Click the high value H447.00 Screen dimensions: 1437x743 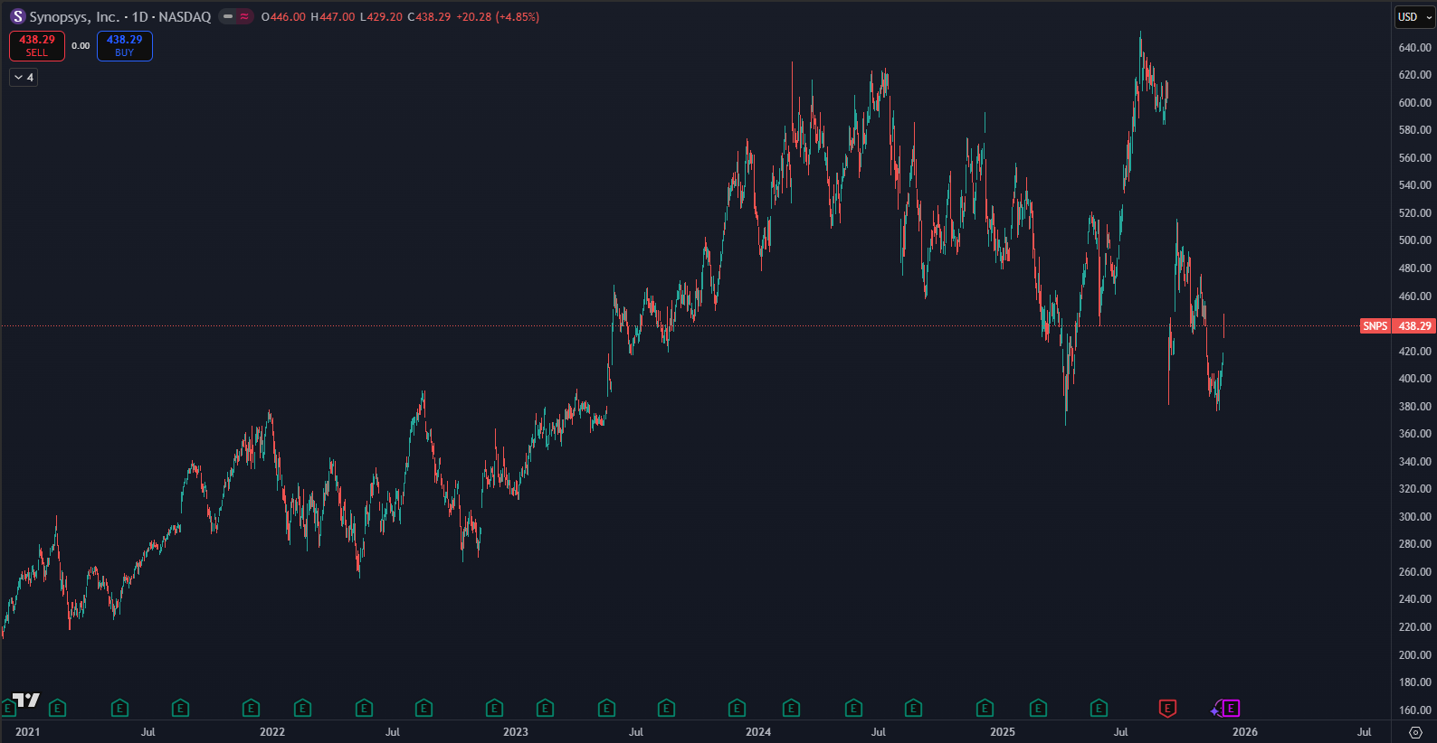coord(333,17)
